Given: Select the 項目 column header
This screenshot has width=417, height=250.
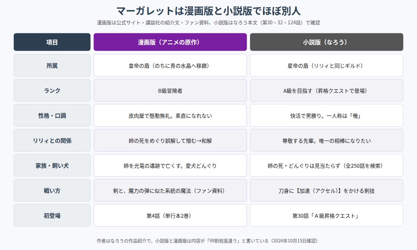Looking at the screenshot, I should (x=52, y=42).
